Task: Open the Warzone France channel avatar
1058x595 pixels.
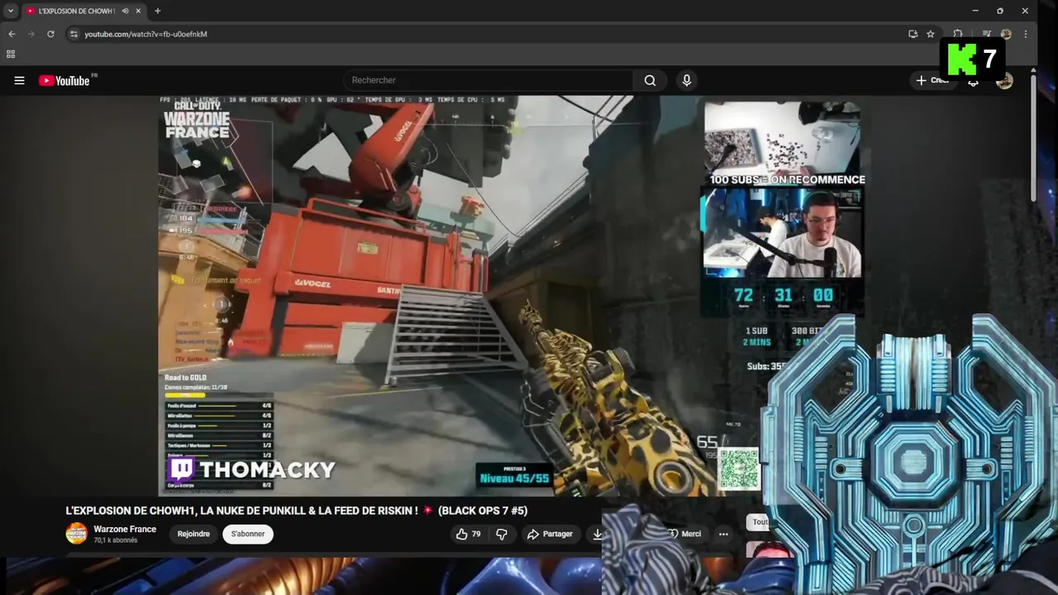Action: pos(76,533)
